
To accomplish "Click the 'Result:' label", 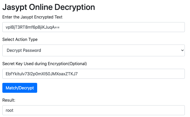I will (x=9, y=100).
